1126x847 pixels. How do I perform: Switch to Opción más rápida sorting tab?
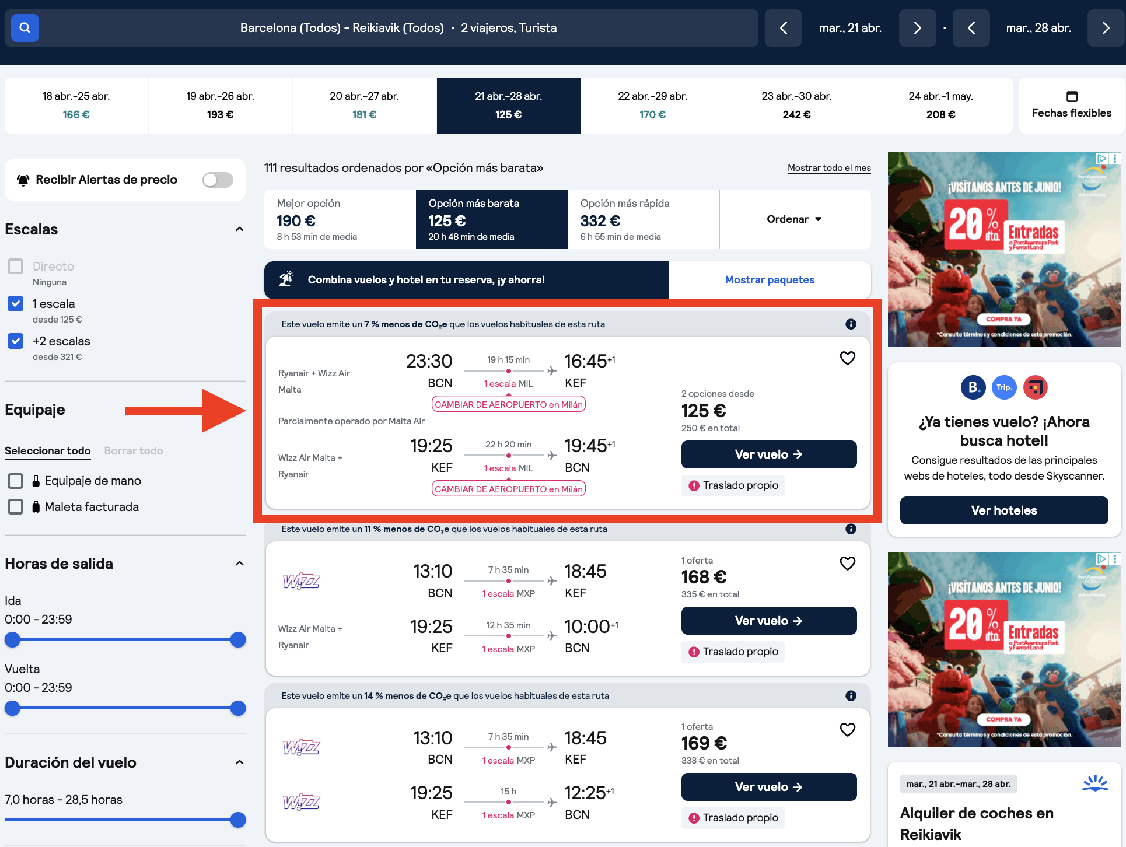pyautogui.click(x=644, y=219)
